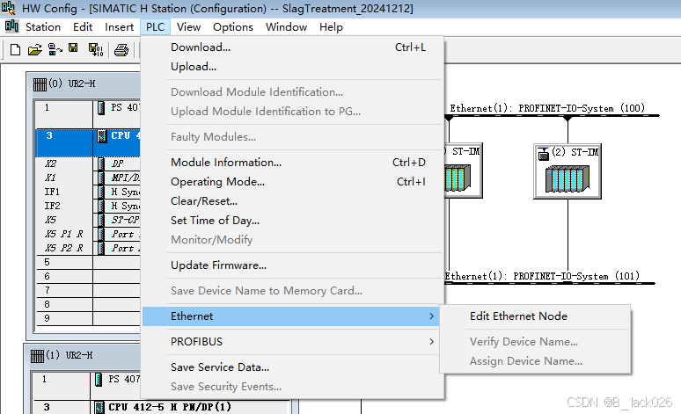Screen dimensions: 681x414
Task: Open the Window menu
Action: (x=286, y=27)
